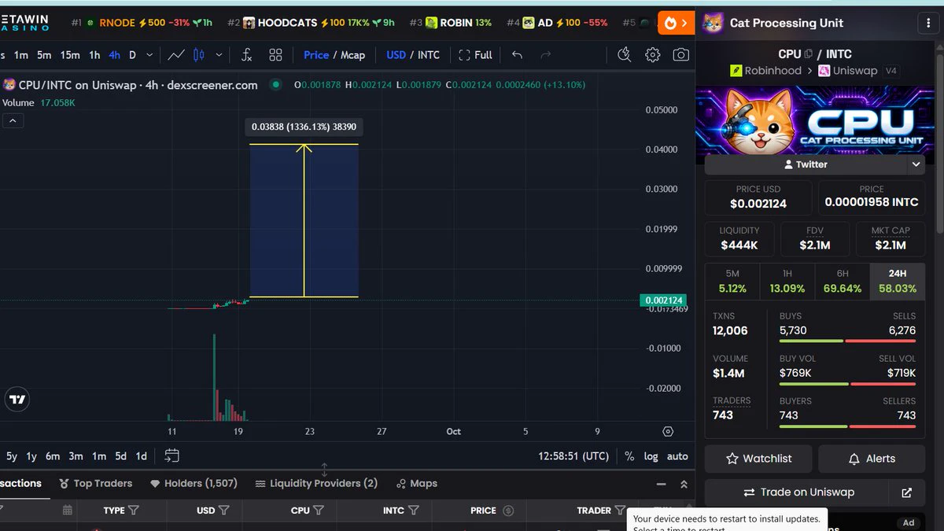Expand the transactions panel double chevron
Viewport: 944px width, 531px height.
click(684, 485)
